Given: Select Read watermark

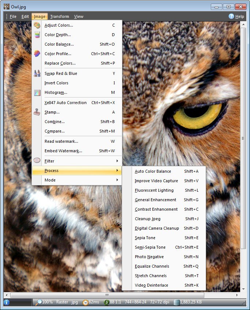Looking at the screenshot, I should pos(77,141).
